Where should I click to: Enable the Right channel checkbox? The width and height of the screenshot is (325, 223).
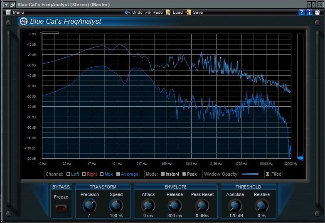click(84, 174)
